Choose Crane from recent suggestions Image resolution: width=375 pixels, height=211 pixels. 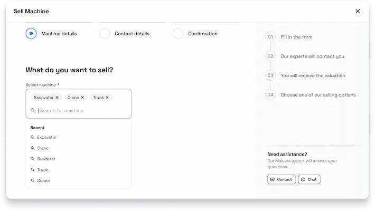point(43,148)
